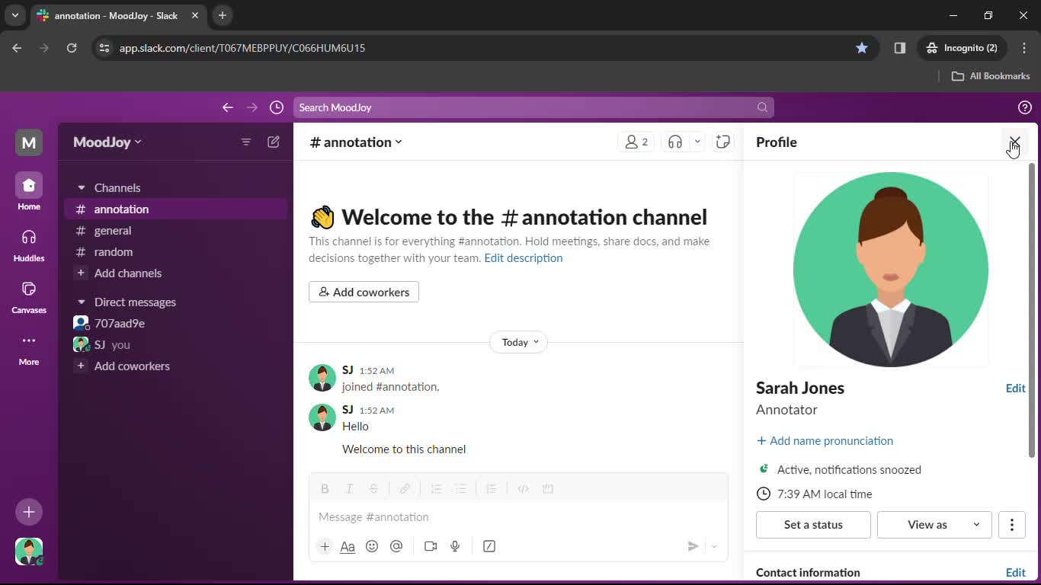The width and height of the screenshot is (1041, 585).
Task: Click Add name pronunciation
Action: (825, 440)
